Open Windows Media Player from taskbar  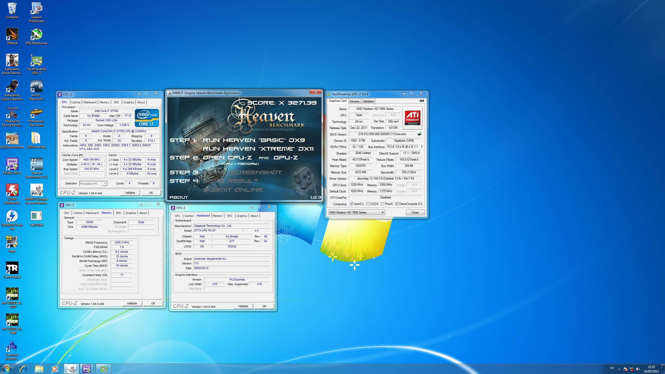click(55, 369)
